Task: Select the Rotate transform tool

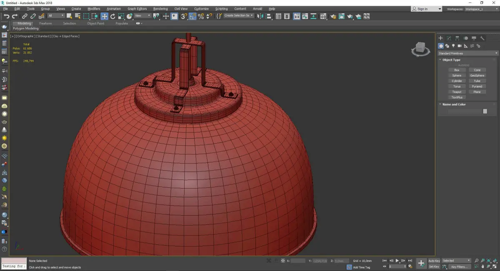Action: (112, 16)
